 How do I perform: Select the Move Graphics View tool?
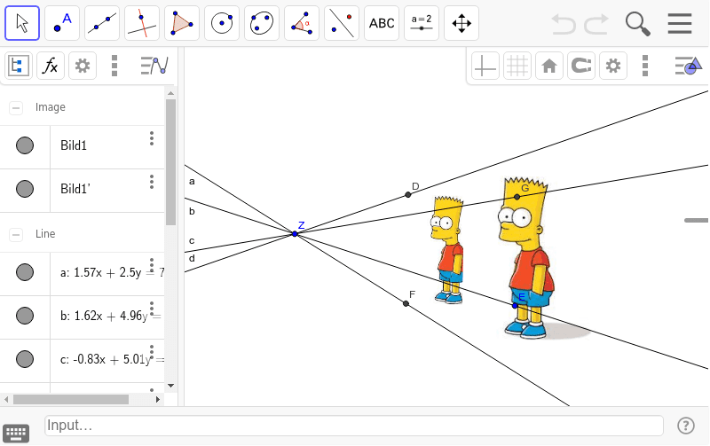coord(461,23)
